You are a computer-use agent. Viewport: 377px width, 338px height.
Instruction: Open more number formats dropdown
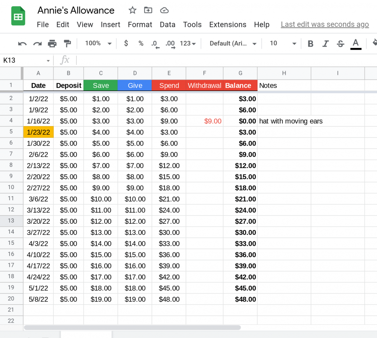188,43
